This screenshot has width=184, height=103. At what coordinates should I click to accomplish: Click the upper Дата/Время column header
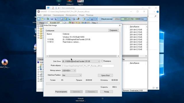135,27
